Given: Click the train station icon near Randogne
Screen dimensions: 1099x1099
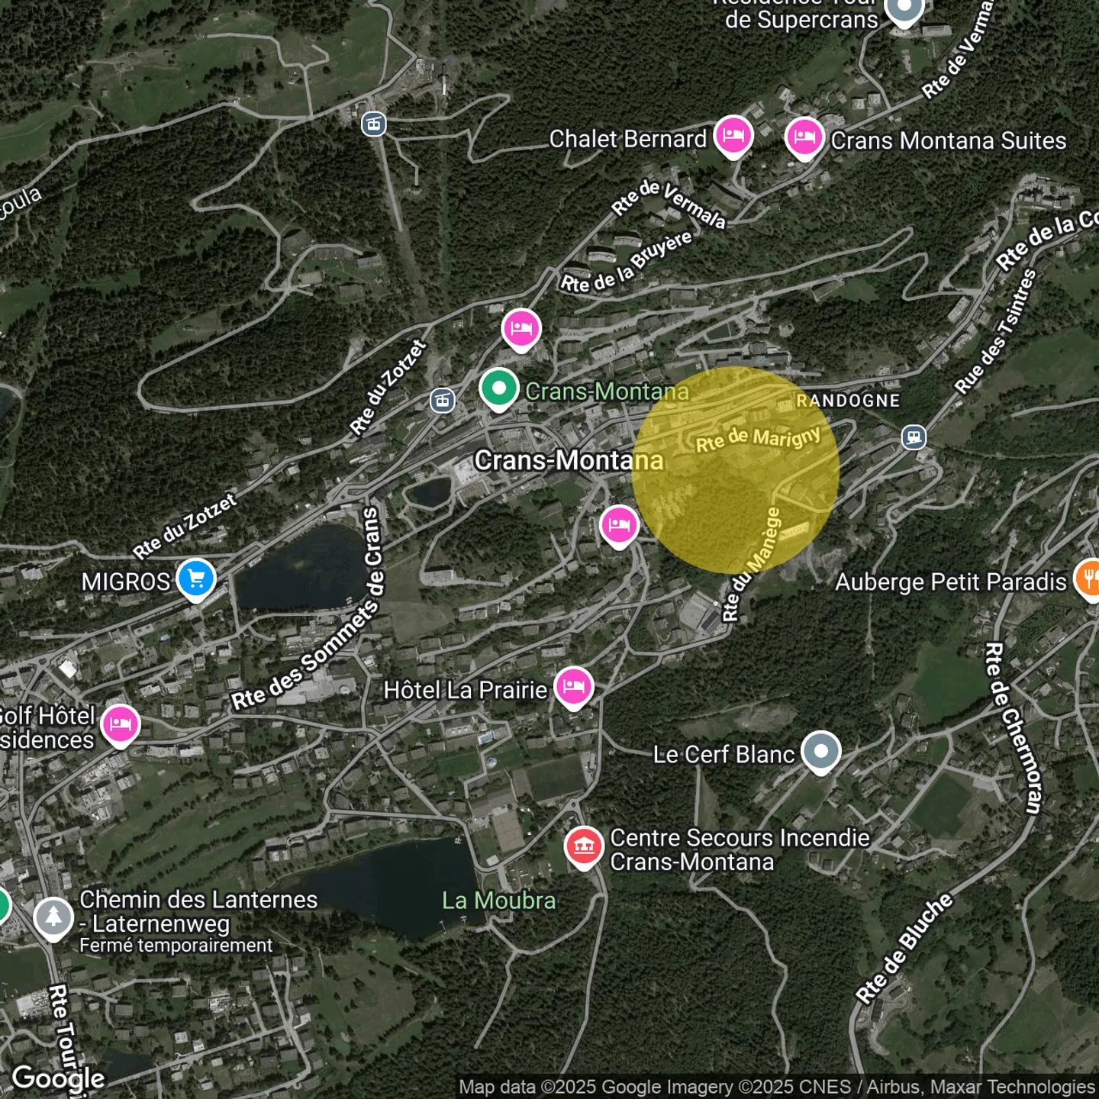Looking at the screenshot, I should click(x=914, y=437).
